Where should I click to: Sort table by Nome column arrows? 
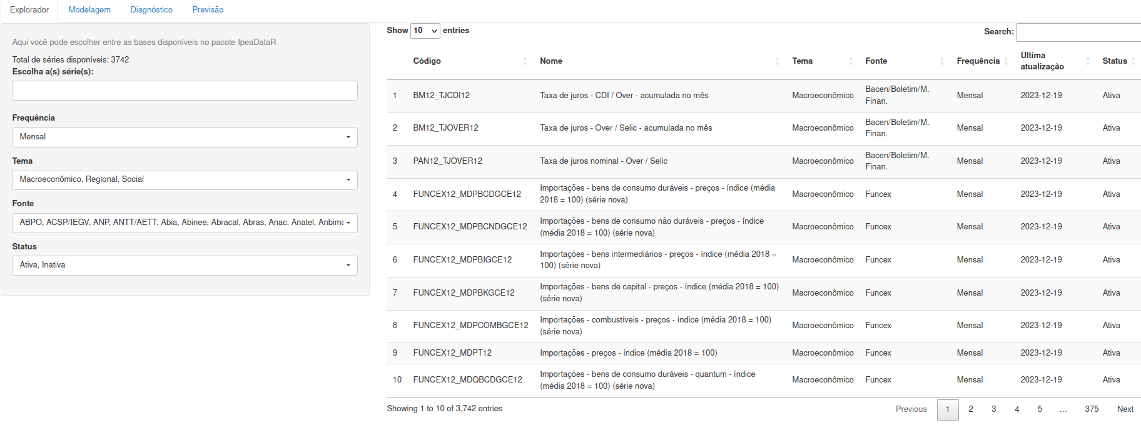pos(777,61)
